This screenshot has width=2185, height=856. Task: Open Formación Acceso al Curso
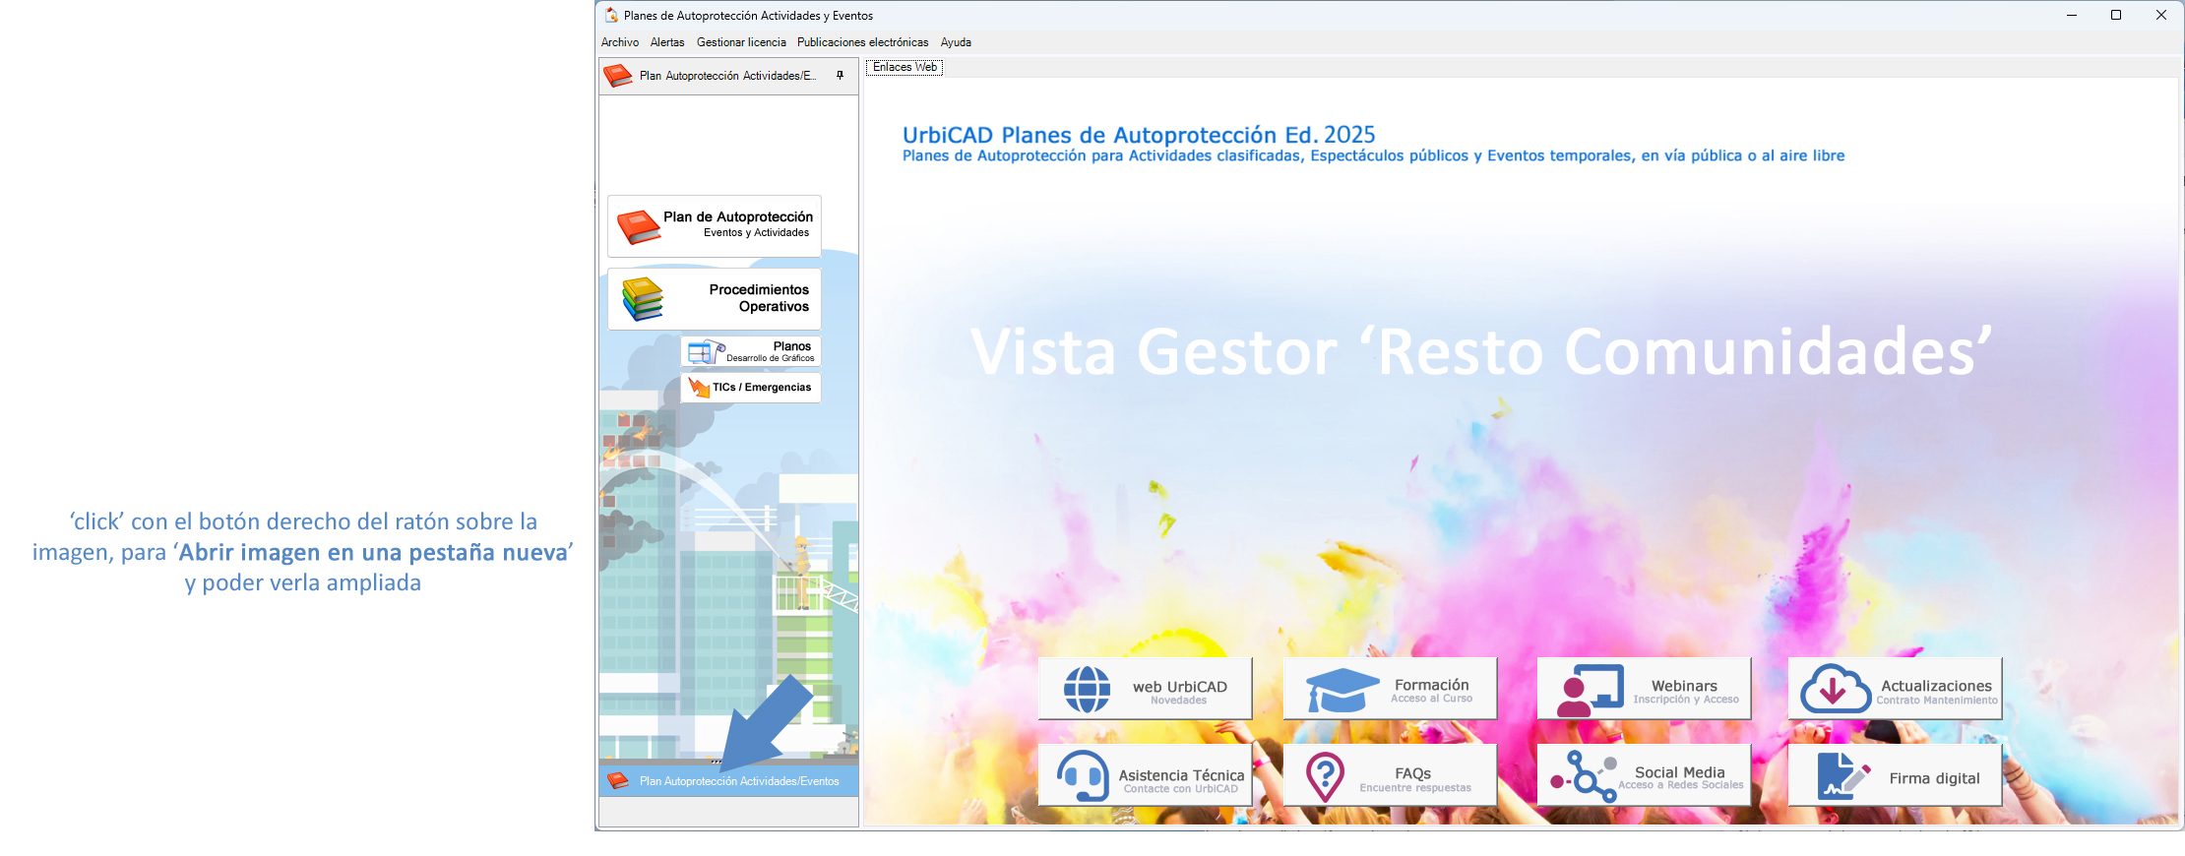(1390, 689)
